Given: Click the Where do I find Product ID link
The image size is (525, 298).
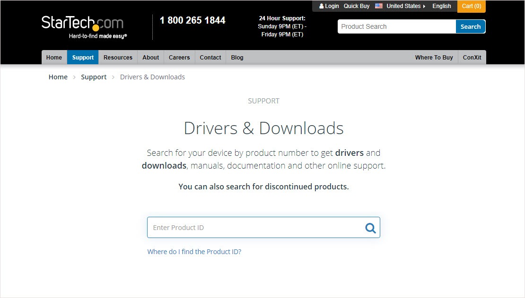Looking at the screenshot, I should point(194,252).
